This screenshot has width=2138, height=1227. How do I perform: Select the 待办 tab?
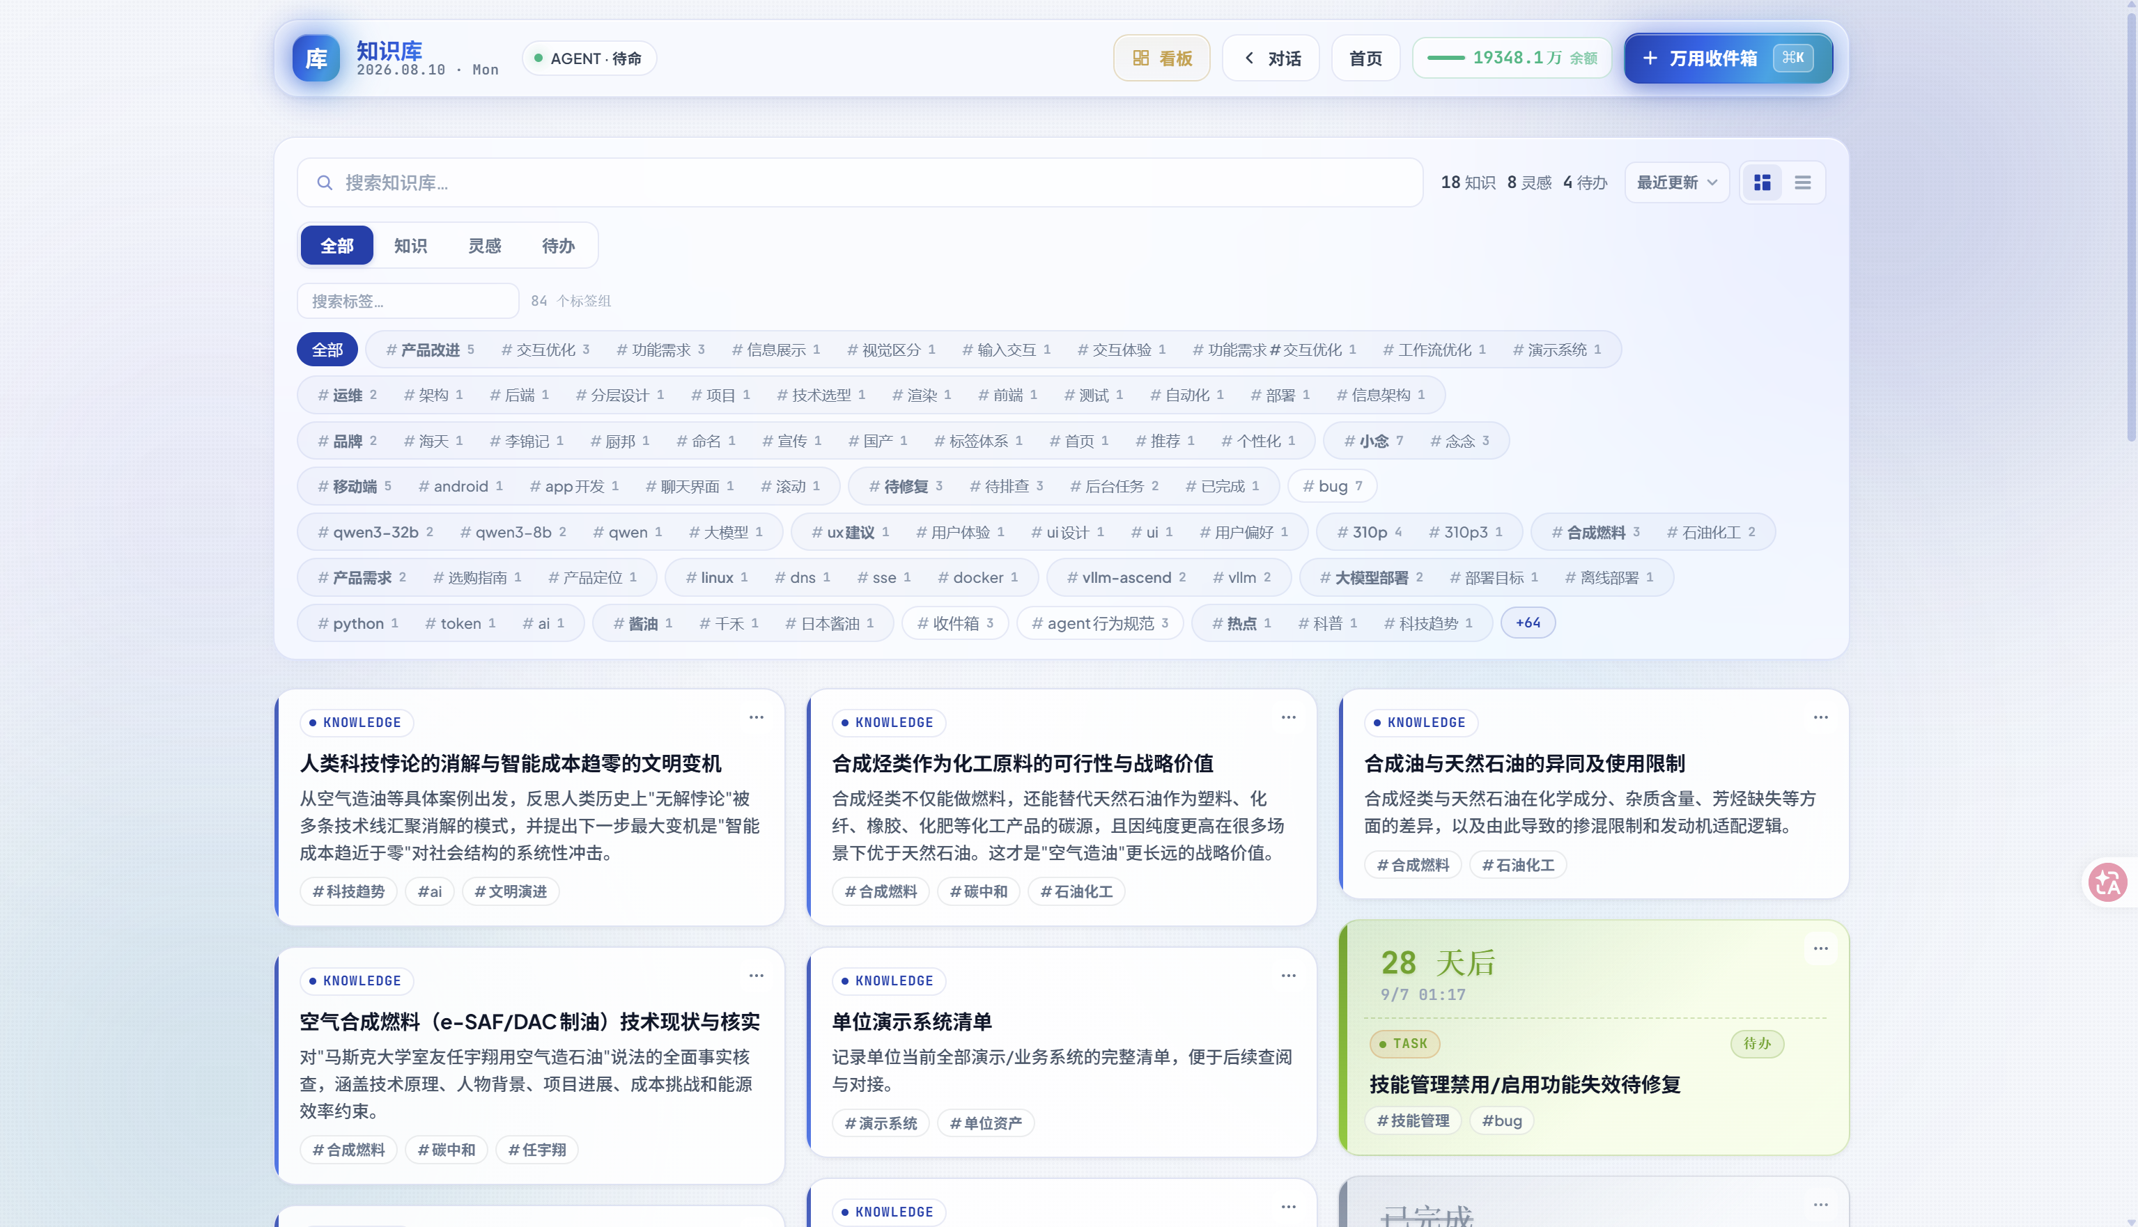558,245
